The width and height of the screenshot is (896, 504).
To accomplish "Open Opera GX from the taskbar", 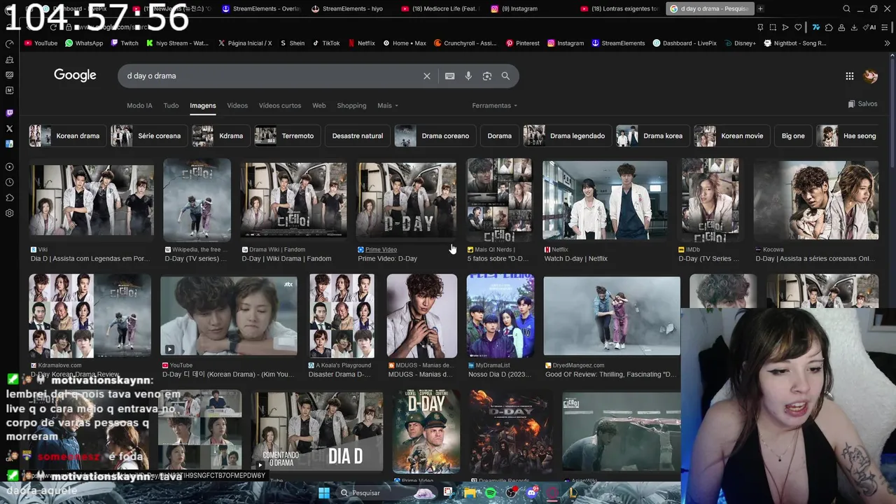I will tap(552, 493).
